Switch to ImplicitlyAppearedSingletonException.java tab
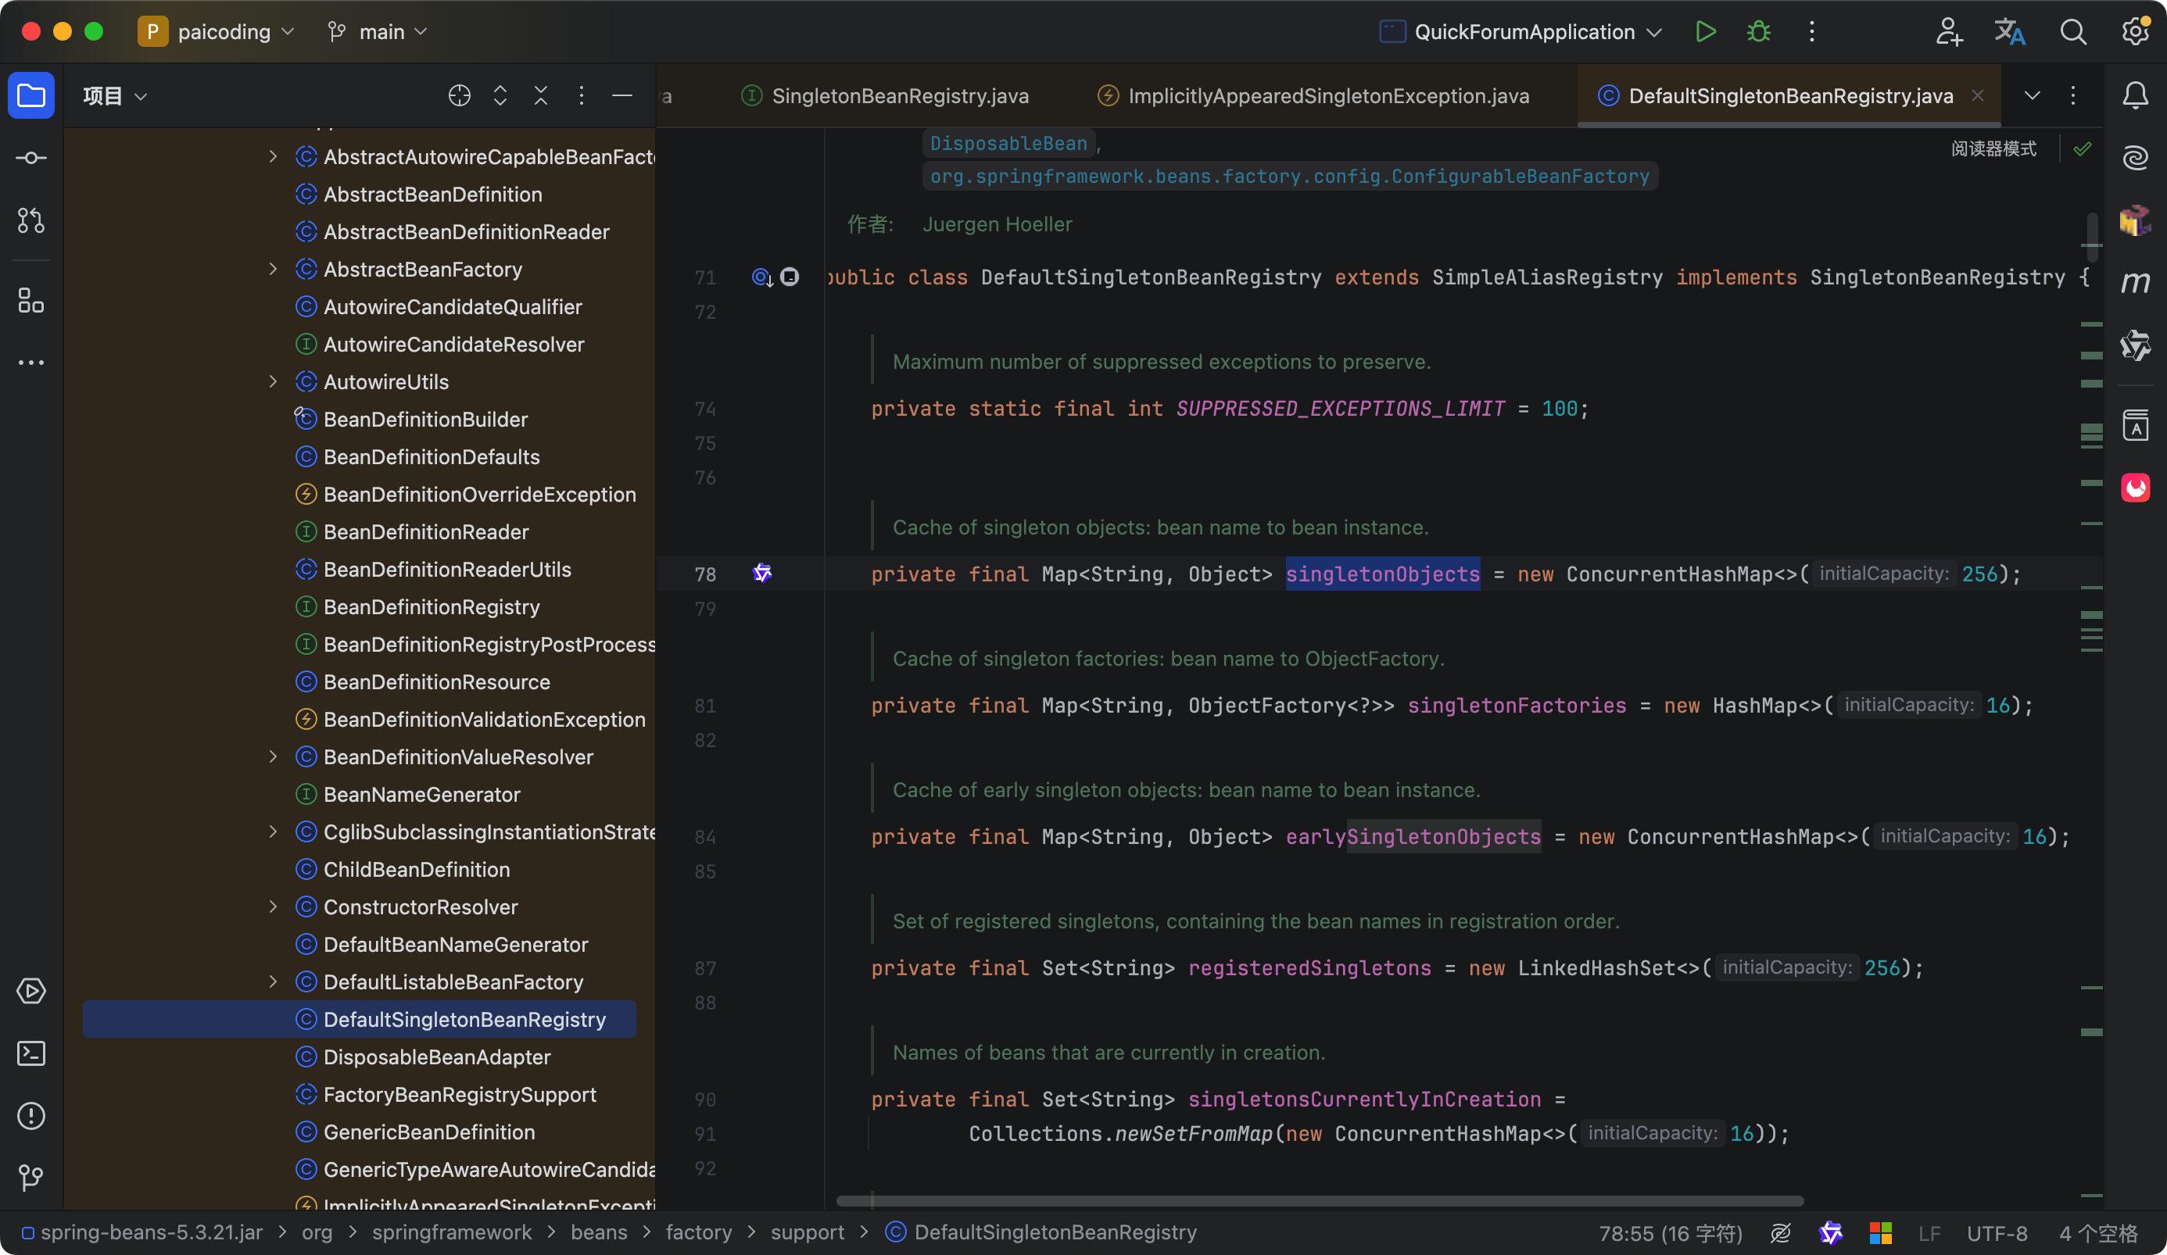Image resolution: width=2167 pixels, height=1255 pixels. (x=1327, y=95)
